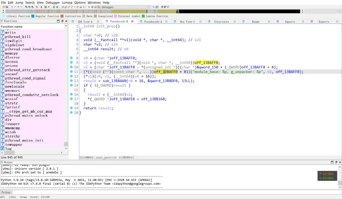Toggle the breakpoint dot on line 14

pyautogui.click(x=72, y=85)
